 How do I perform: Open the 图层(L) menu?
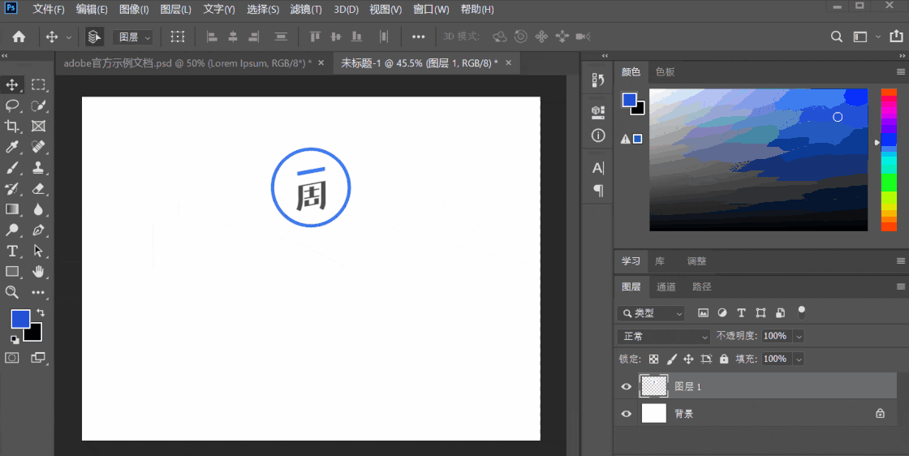point(175,10)
